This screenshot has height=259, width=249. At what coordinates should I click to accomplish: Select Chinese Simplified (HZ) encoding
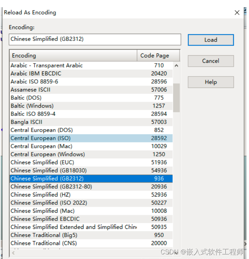click(x=91, y=195)
